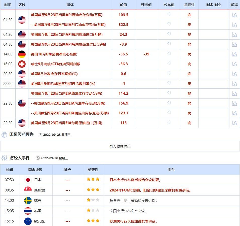240x226 pixels.
Task: Open 美国截至9月23日当周EIA精炼油库存变动 indicator
Action: pos(70,113)
